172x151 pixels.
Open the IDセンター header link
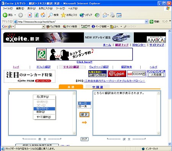[x=139, y=45]
